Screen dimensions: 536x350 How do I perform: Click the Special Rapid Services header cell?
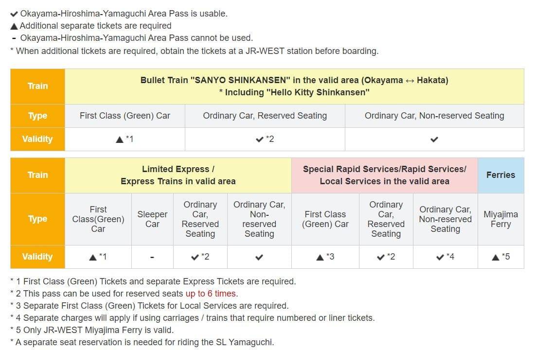pos(385,175)
